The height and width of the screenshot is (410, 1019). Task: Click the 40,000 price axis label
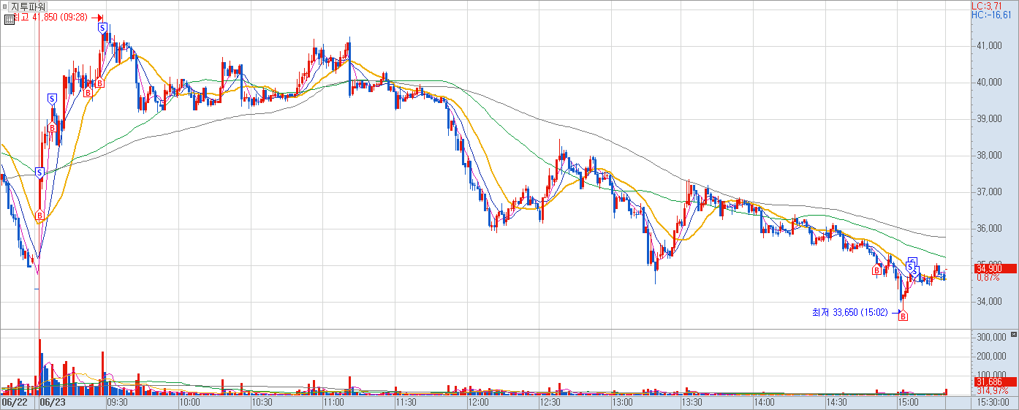[x=989, y=83]
